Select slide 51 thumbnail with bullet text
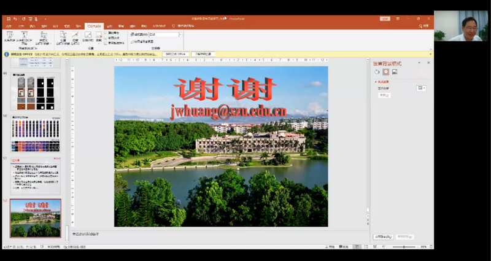Screen dimensions: 491x261 [36, 175]
